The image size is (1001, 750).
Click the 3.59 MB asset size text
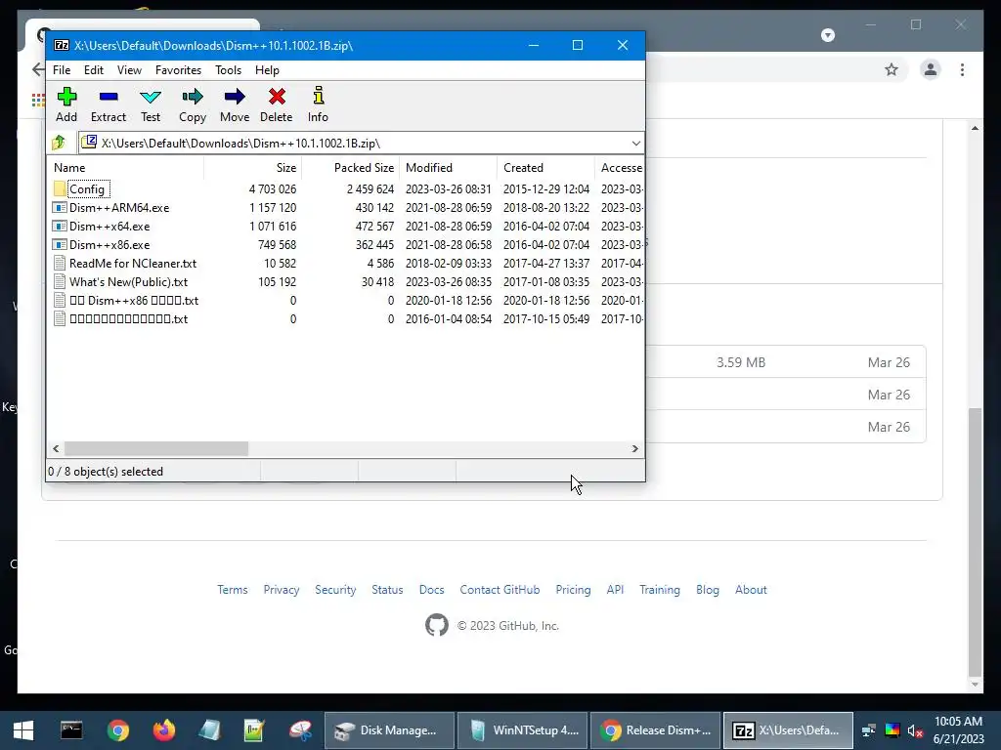741,362
